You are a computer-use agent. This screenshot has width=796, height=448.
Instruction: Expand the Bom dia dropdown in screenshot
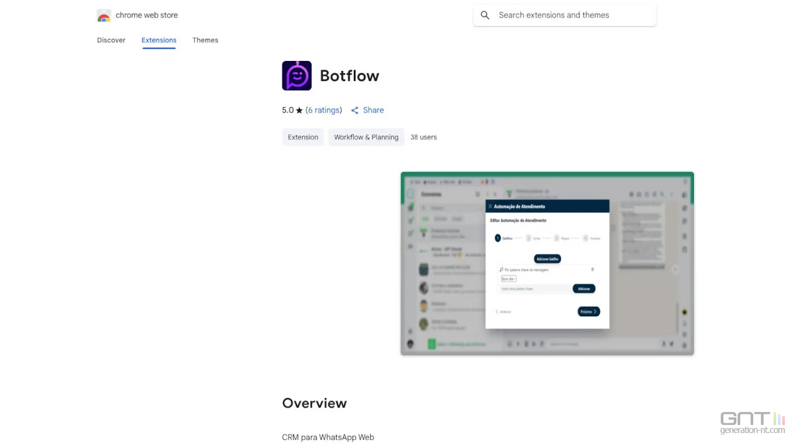(x=509, y=279)
